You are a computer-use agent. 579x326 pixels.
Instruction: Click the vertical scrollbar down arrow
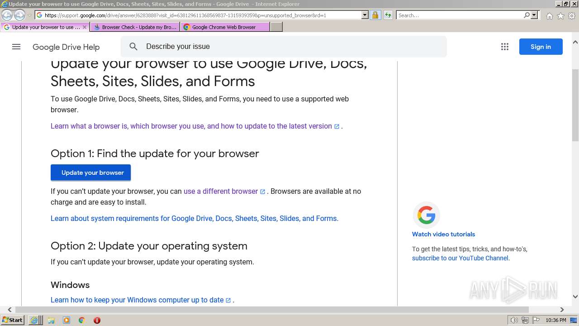(575, 297)
